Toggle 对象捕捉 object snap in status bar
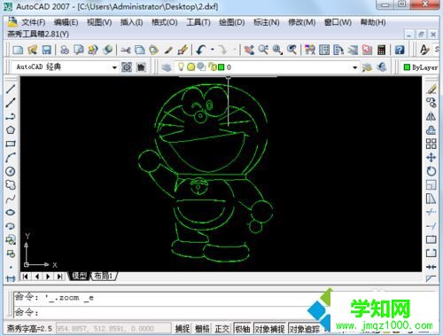The width and height of the screenshot is (443, 336). point(269,328)
